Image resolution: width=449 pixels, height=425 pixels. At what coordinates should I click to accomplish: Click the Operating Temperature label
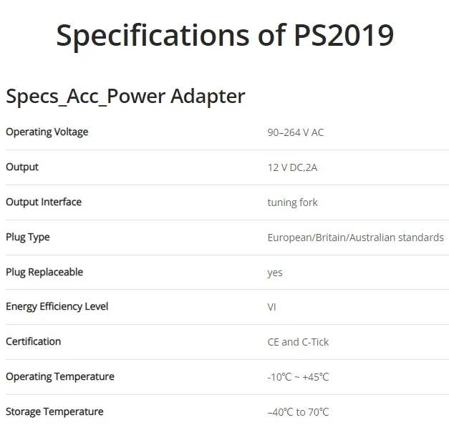60,377
